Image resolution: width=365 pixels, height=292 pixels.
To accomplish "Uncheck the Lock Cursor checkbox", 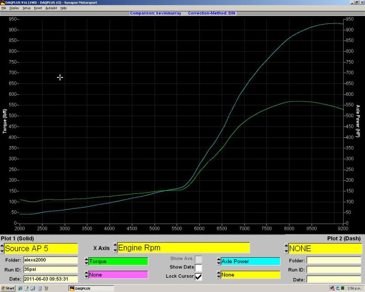I will pyautogui.click(x=198, y=276).
